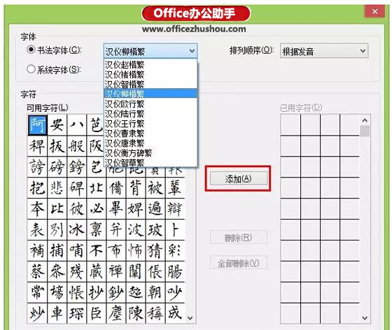This screenshot has height=330, width=392.
Task: Choose 汉仪褚楷繁 from the font list
Action: (x=150, y=74)
